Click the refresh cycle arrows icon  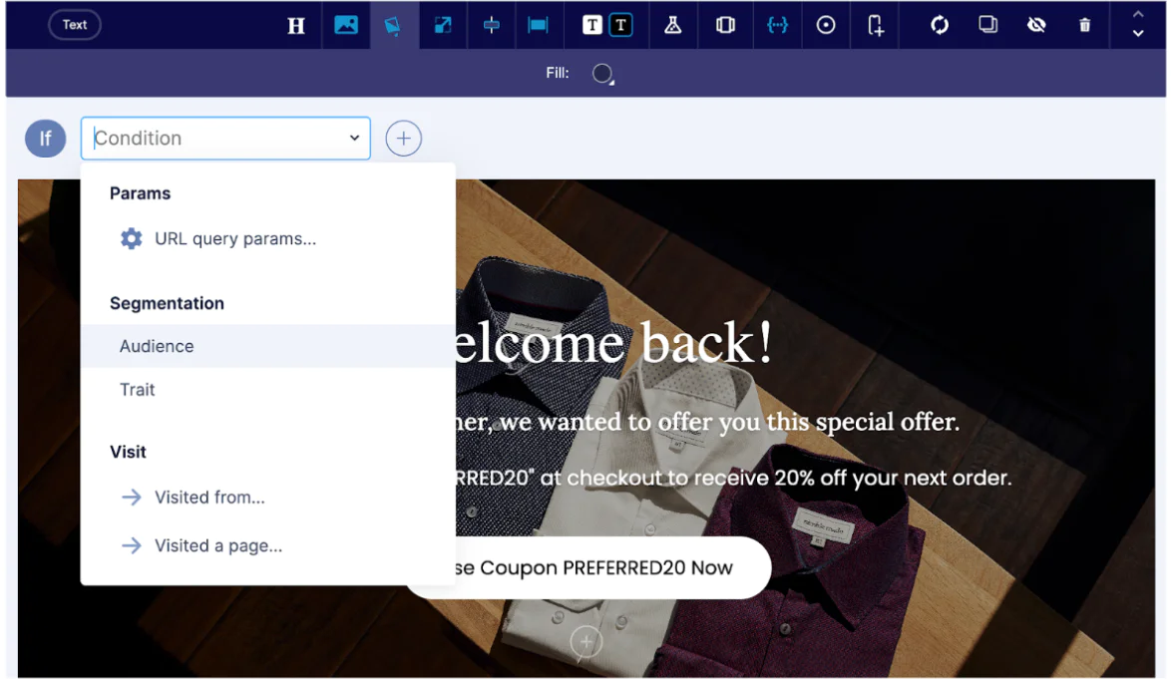pos(940,25)
